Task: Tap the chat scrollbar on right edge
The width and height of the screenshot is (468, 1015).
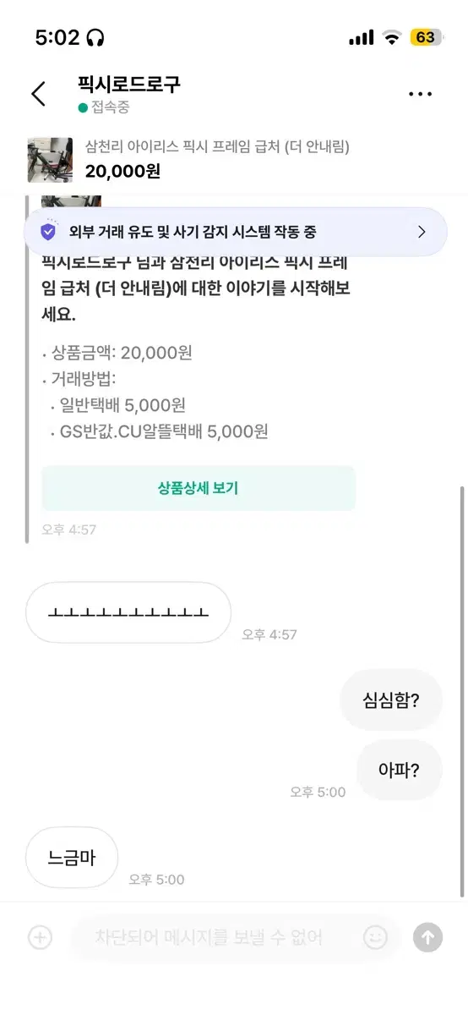Action: pyautogui.click(x=462, y=691)
